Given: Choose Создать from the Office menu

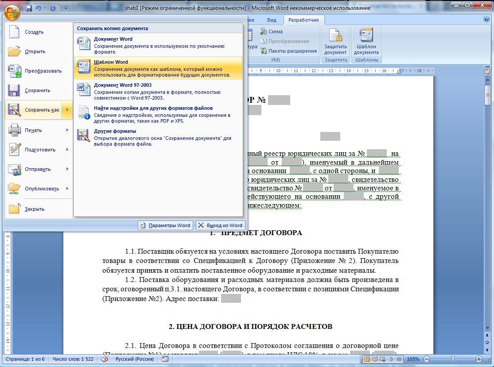Looking at the screenshot, I should [x=39, y=32].
